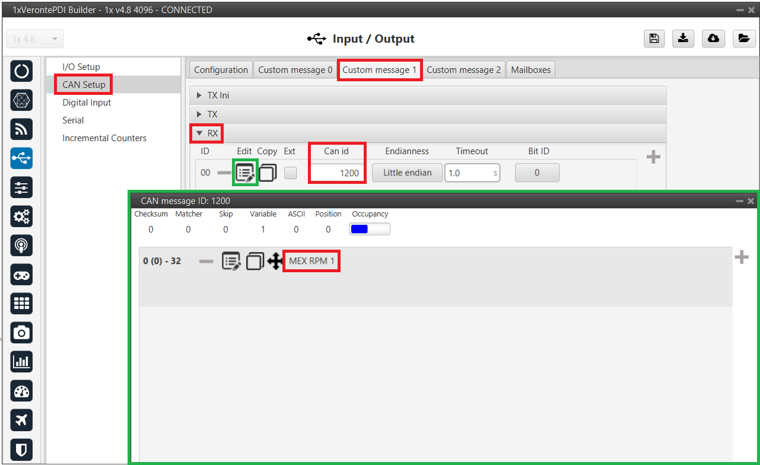The image size is (760, 465).
Task: Open the airplane icon sidebar panel
Action: point(22,421)
